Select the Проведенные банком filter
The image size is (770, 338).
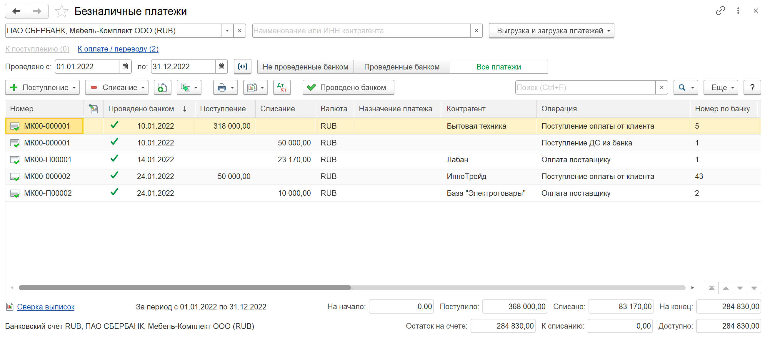[x=401, y=67]
